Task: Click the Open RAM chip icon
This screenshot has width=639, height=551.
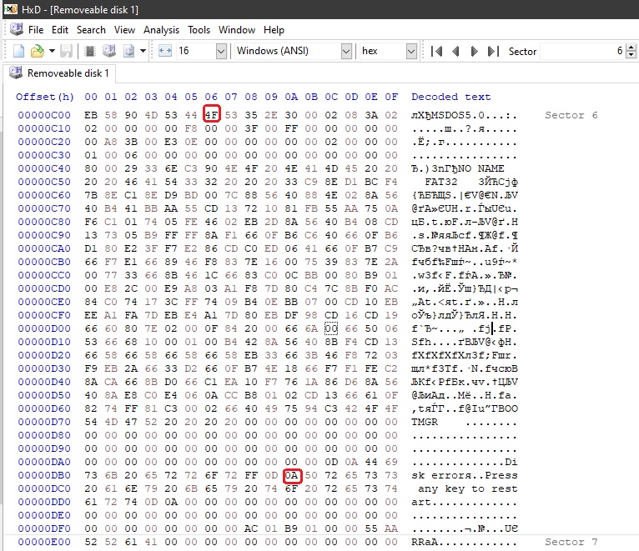Action: pyautogui.click(x=89, y=51)
